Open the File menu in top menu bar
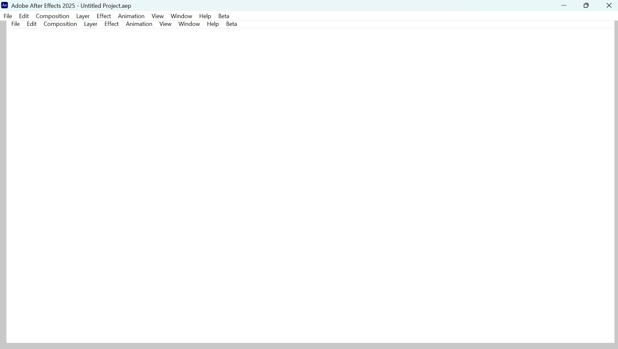Image resolution: width=618 pixels, height=349 pixels. pyautogui.click(x=8, y=16)
